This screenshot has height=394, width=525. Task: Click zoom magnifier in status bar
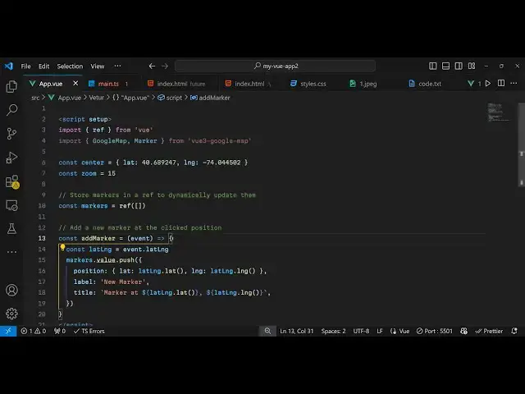(x=267, y=331)
